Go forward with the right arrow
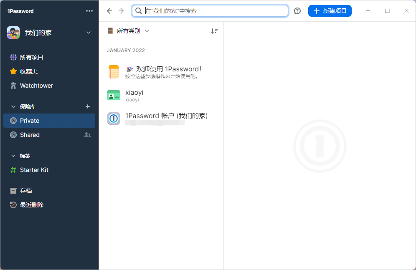Viewport: 416px width, 270px height. pyautogui.click(x=121, y=11)
